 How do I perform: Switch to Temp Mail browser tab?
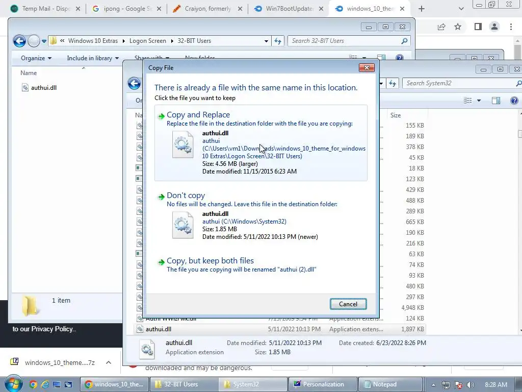pyautogui.click(x=46, y=9)
